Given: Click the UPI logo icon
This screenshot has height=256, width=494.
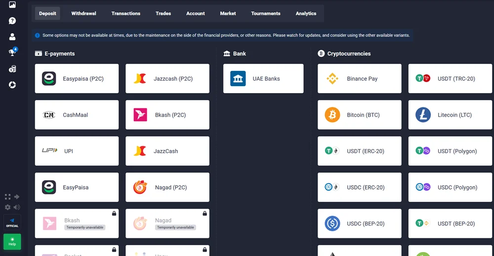Looking at the screenshot, I should (x=50, y=151).
